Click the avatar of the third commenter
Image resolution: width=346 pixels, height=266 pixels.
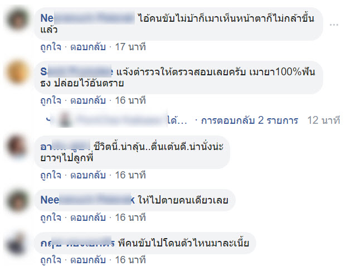point(18,147)
